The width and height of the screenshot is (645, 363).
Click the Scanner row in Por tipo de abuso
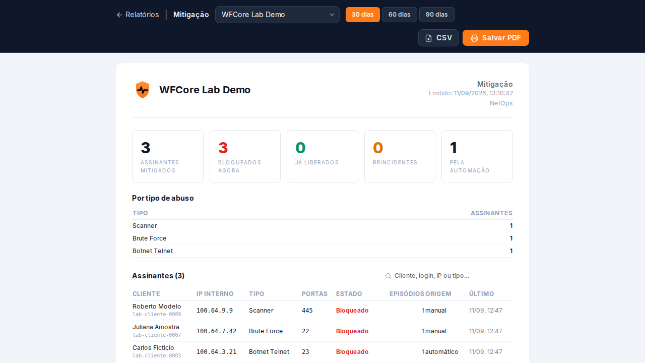(x=322, y=226)
